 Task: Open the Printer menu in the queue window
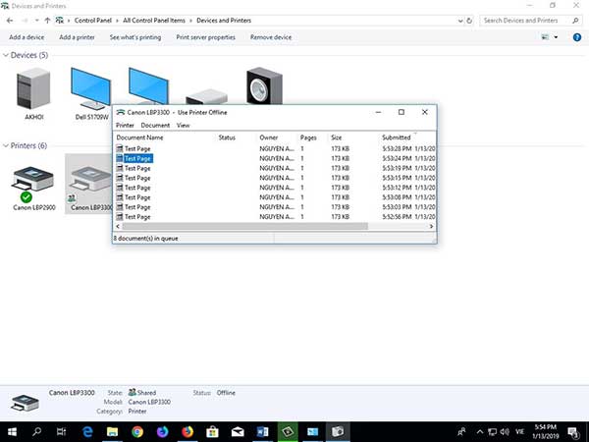125,125
